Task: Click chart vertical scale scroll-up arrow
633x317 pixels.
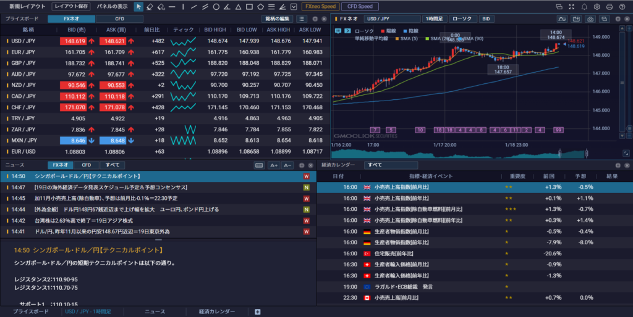Action: click(622, 28)
